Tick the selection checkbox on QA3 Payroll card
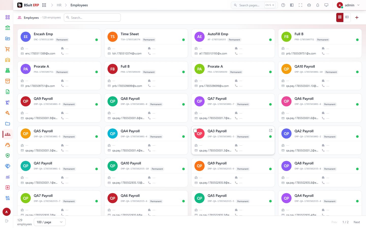 point(195,131)
